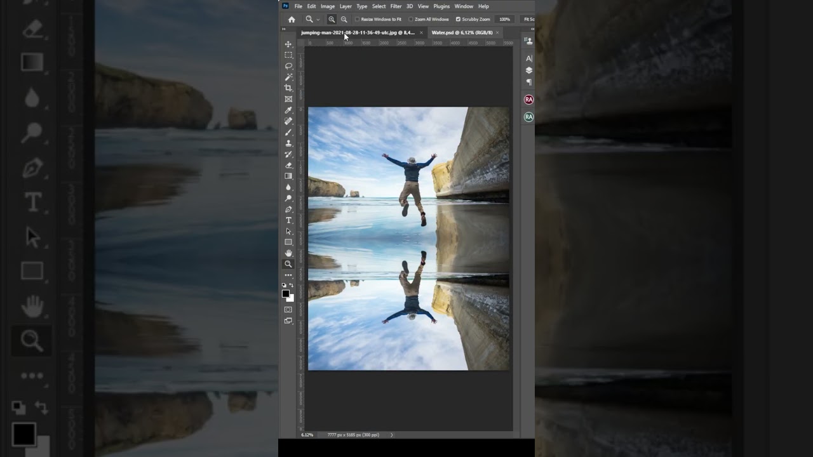Open the Plugins menu
This screenshot has width=813, height=457.
441,6
